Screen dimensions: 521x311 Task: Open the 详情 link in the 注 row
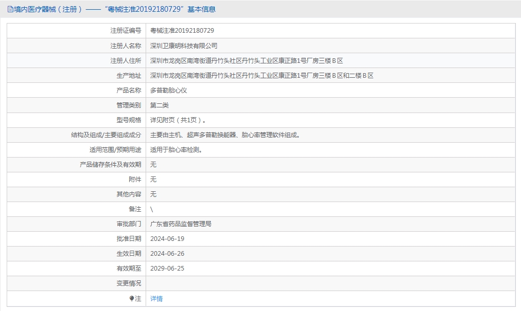tap(156, 299)
